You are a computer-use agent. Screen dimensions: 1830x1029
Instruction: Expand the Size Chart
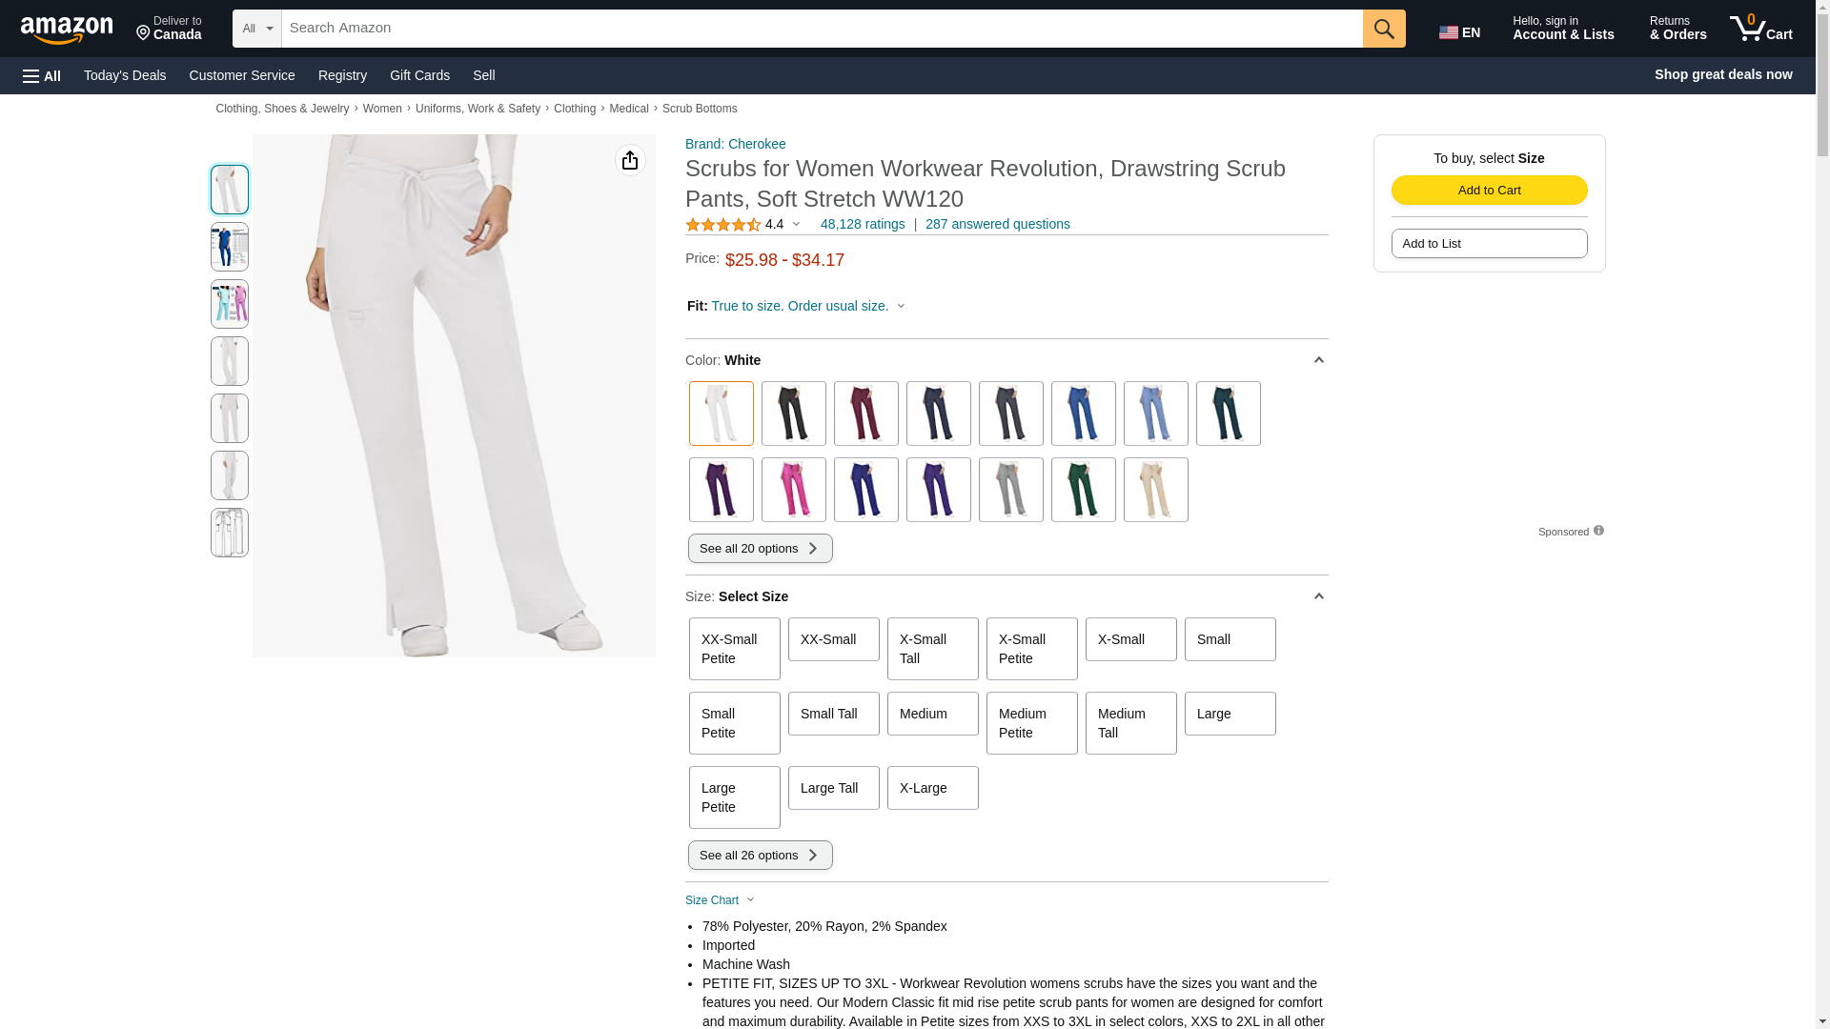721,900
